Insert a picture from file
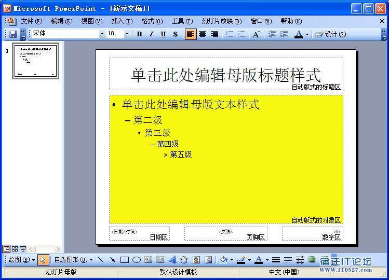The height and width of the screenshot is (280, 389). point(208,260)
